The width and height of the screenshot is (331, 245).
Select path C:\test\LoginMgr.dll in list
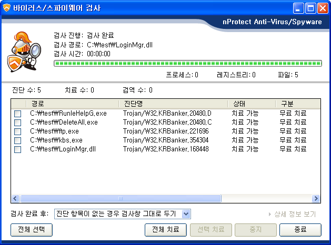coord(63,149)
